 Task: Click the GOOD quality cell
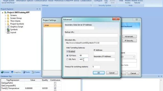click(x=45, y=88)
